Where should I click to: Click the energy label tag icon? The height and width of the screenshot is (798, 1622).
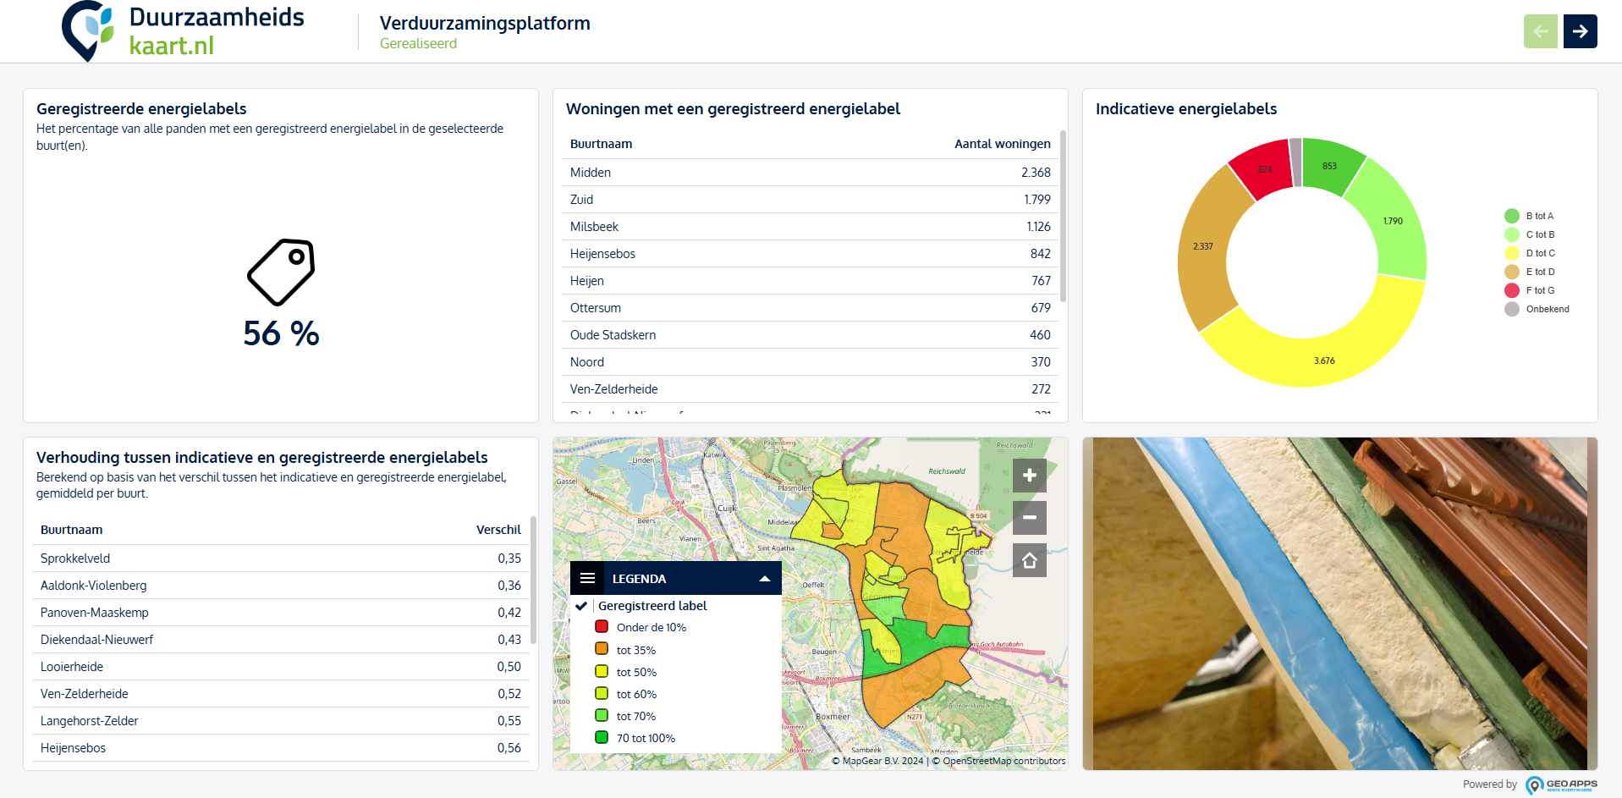tap(281, 272)
